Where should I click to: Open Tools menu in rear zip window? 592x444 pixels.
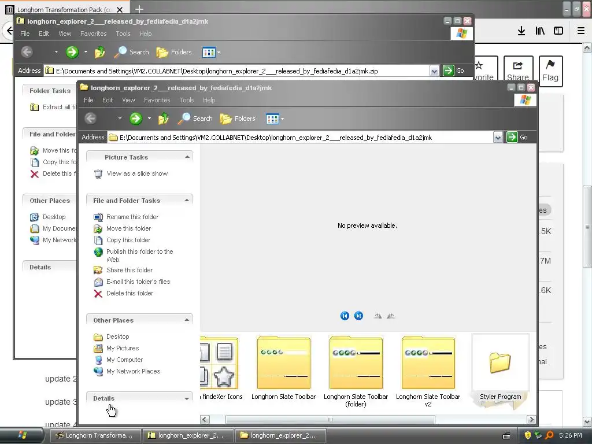[123, 34]
